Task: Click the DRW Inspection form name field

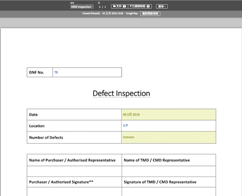Action: point(82,7)
